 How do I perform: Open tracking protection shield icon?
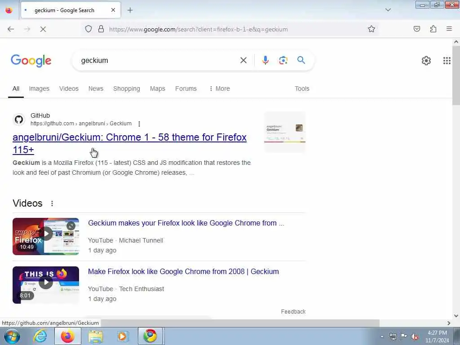pyautogui.click(x=88, y=29)
